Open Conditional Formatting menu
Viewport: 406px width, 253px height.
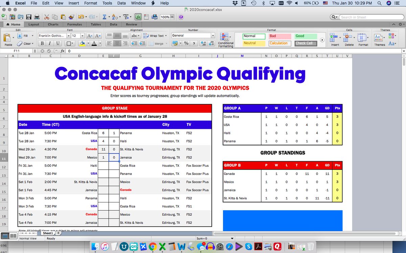coord(226,40)
